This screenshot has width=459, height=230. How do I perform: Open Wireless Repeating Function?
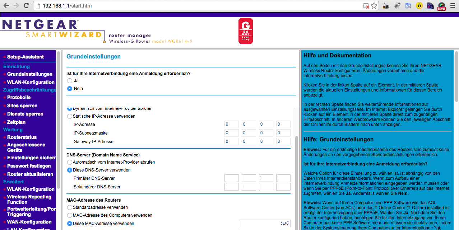pos(29,200)
